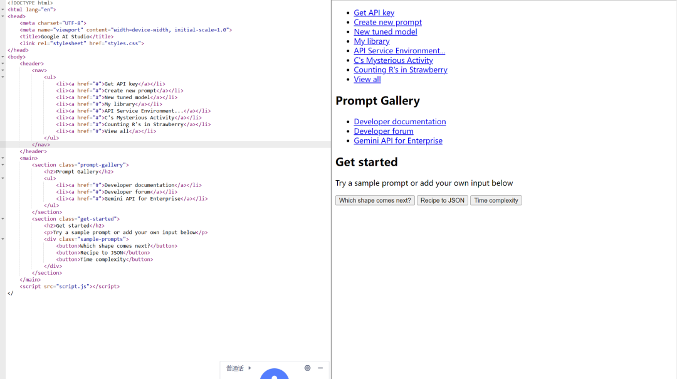Open the API Service Environment... link
677x379 pixels.
pyautogui.click(x=399, y=51)
